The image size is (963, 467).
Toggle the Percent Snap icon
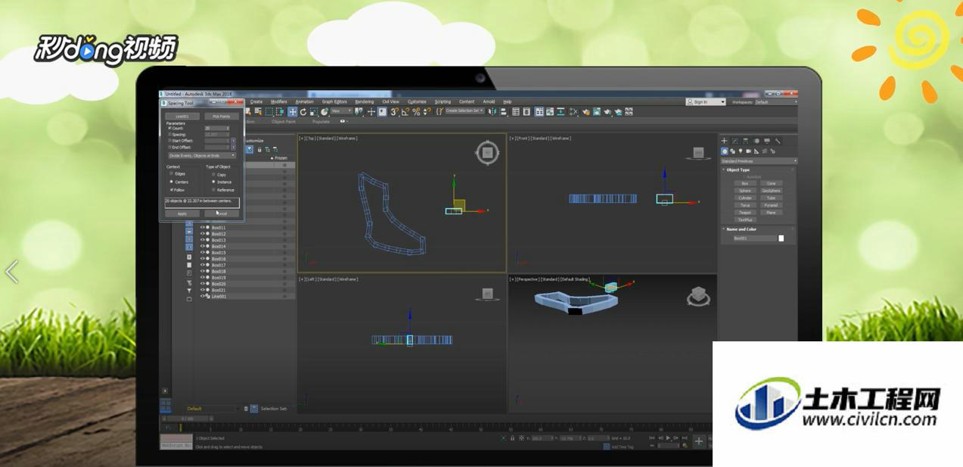(x=416, y=111)
